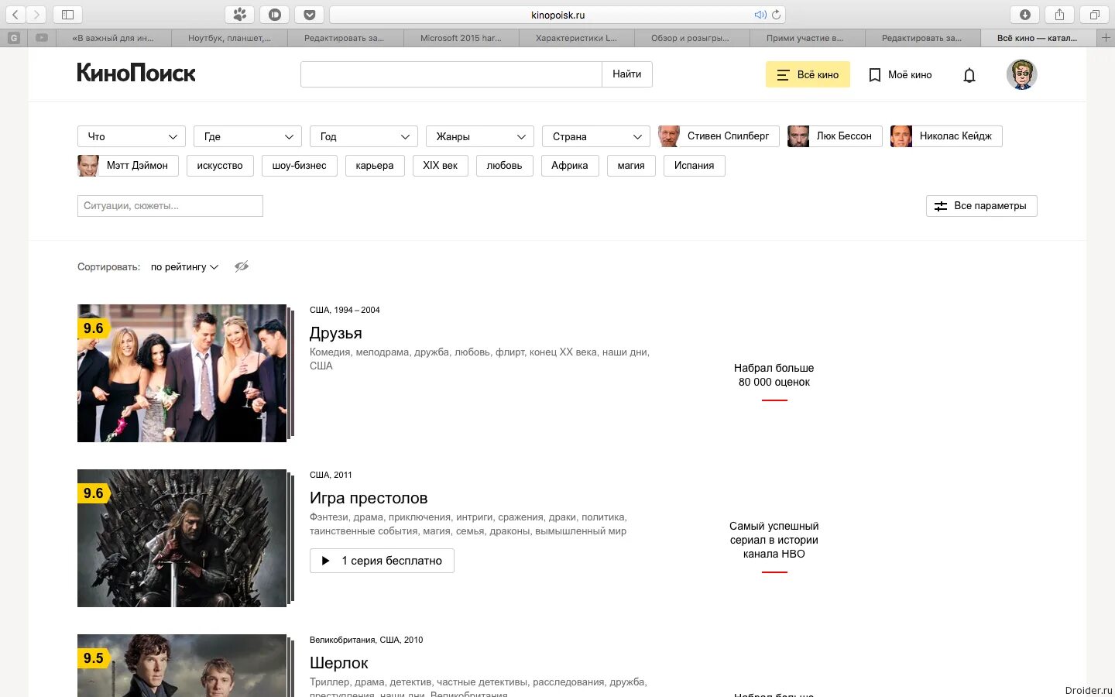The image size is (1115, 697).
Task: Select the шоу-бизнес tag
Action: (300, 166)
